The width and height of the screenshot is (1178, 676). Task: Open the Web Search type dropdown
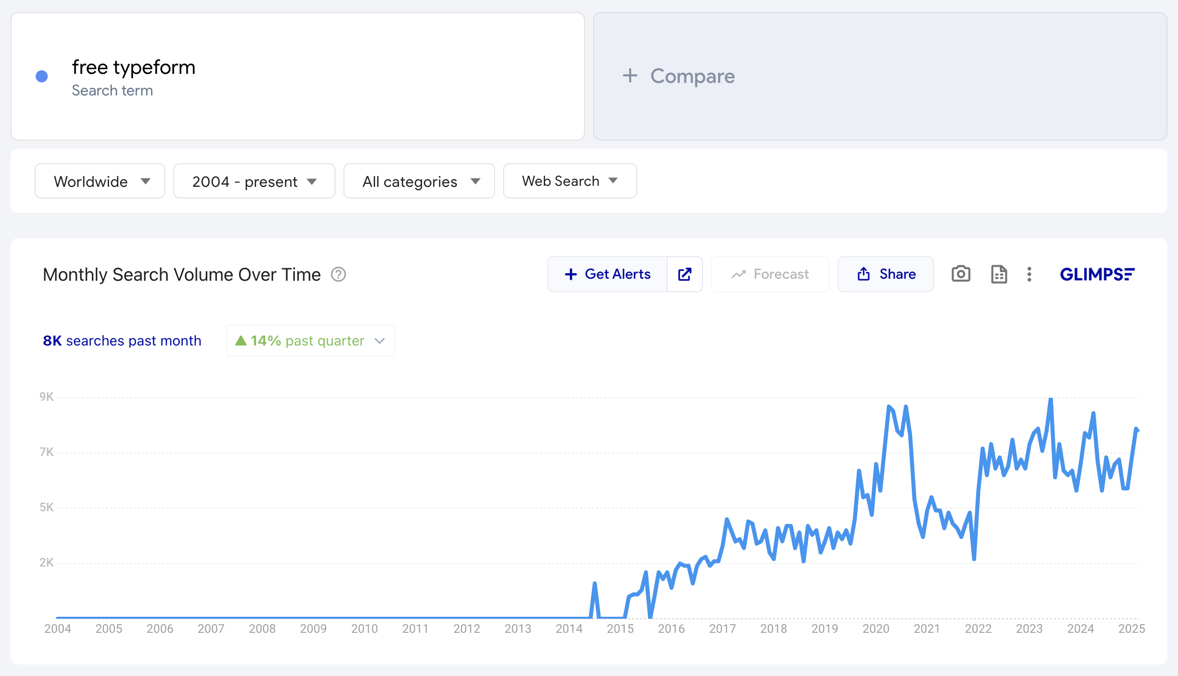click(569, 181)
